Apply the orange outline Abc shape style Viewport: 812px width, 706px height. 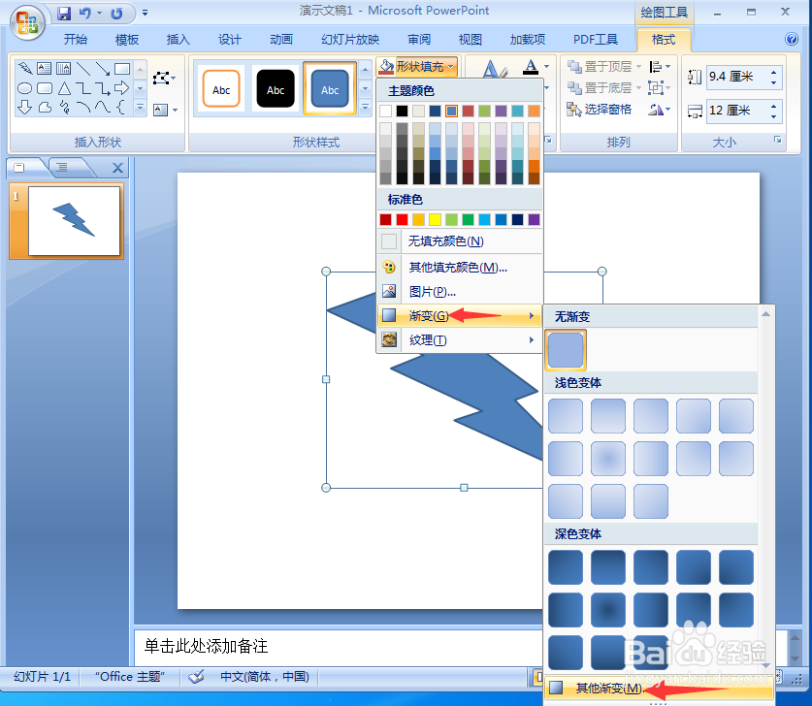221,89
